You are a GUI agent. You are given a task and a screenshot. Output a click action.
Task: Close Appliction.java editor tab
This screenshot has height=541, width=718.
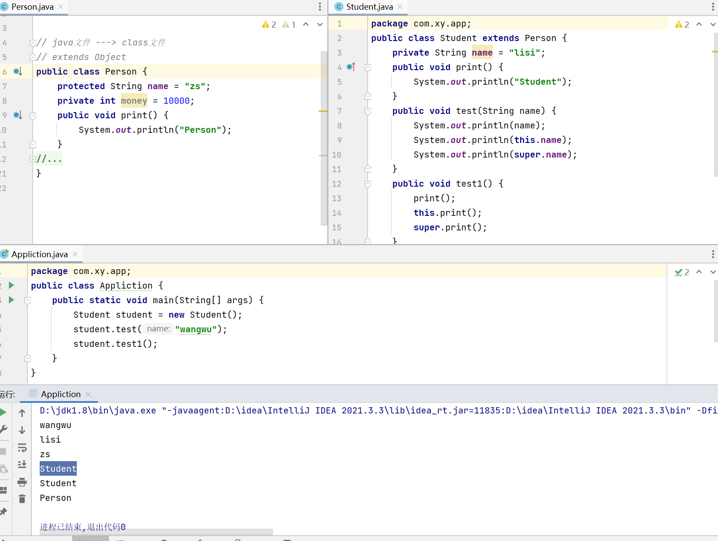[x=75, y=254]
